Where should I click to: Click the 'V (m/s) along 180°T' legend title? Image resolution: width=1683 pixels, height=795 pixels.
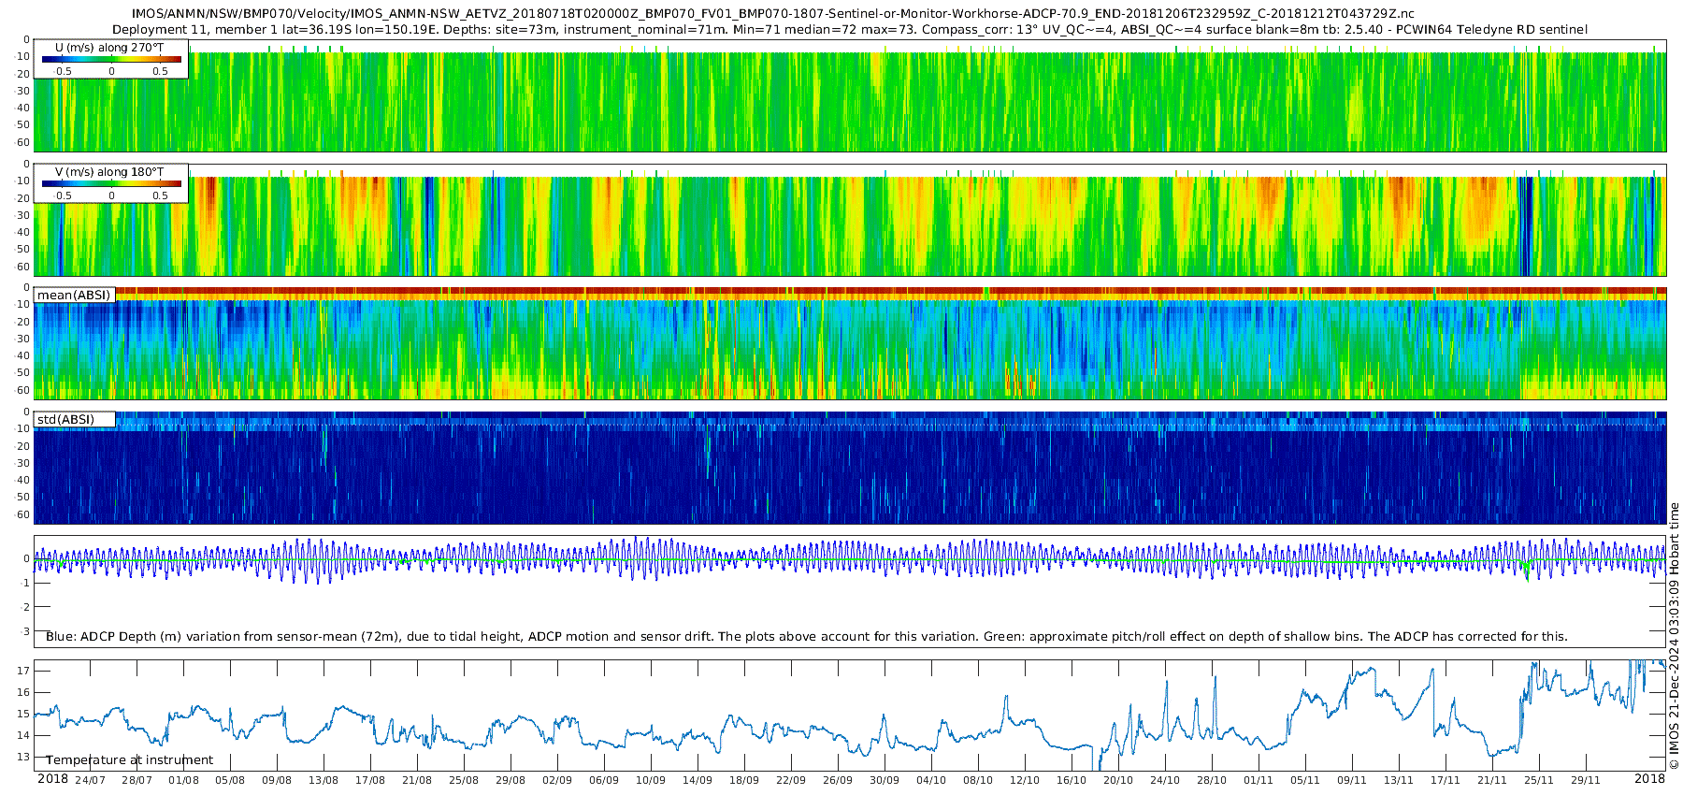(109, 172)
